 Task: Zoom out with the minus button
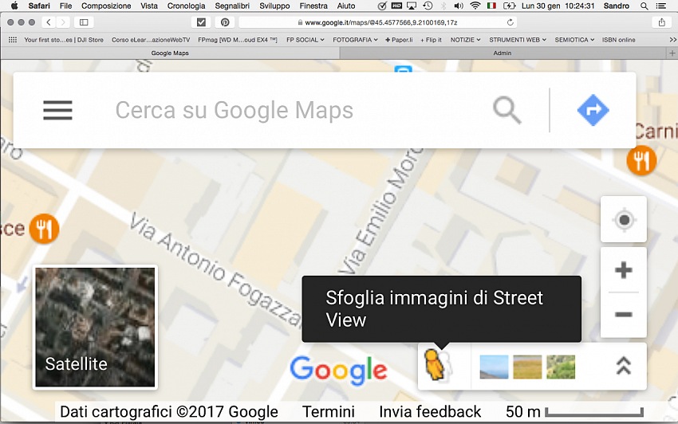624,314
